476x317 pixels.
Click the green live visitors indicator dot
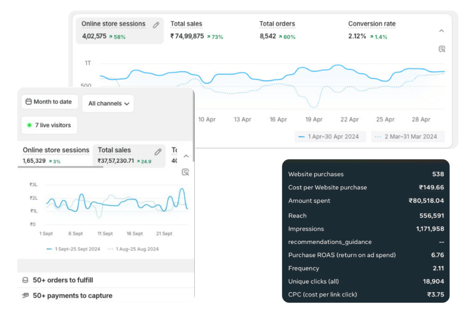(29, 125)
